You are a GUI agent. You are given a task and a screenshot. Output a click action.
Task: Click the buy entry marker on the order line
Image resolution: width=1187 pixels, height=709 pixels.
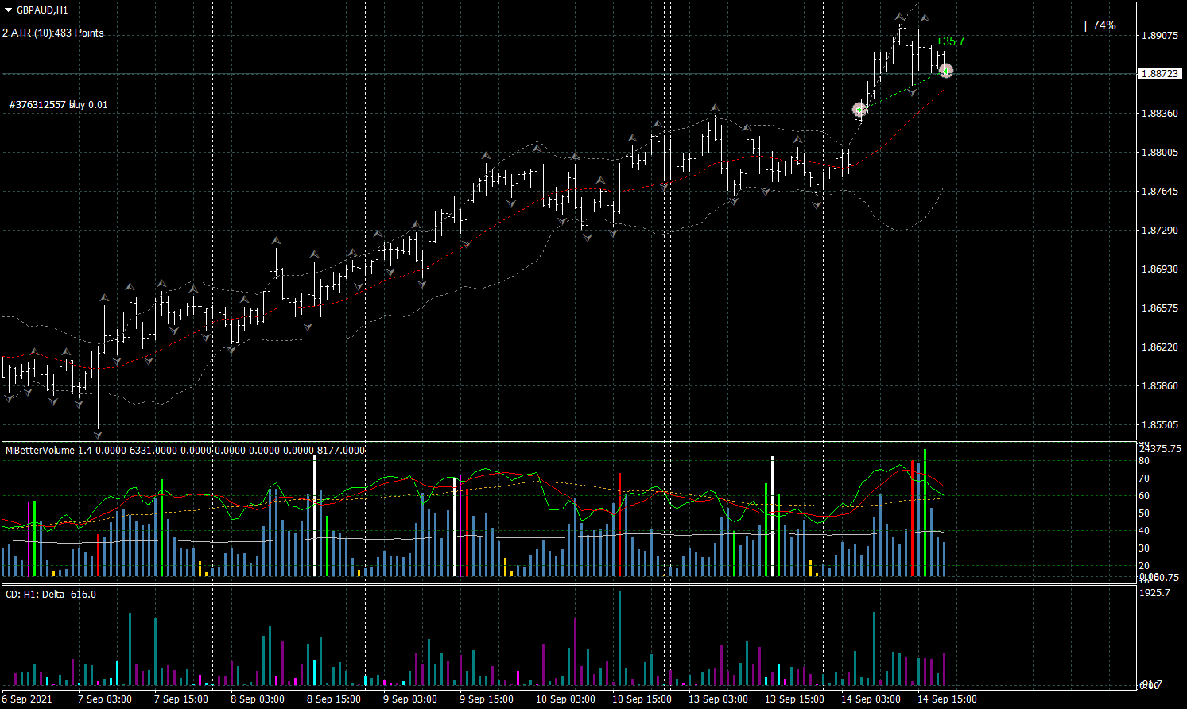(859, 110)
